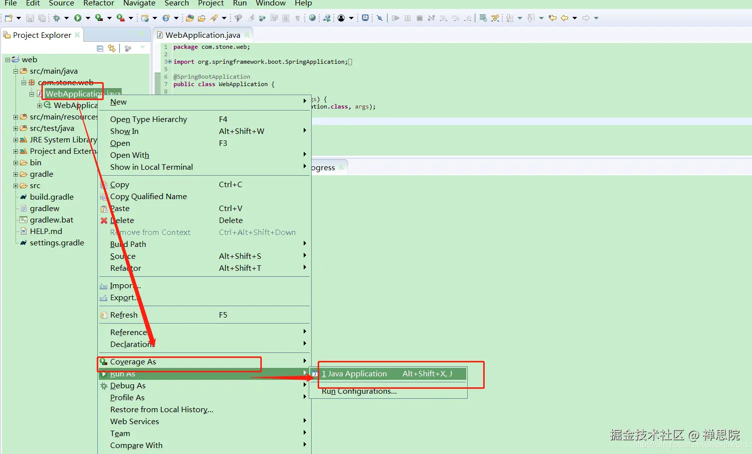Toggle Drop to Frame debug icon

[483, 18]
